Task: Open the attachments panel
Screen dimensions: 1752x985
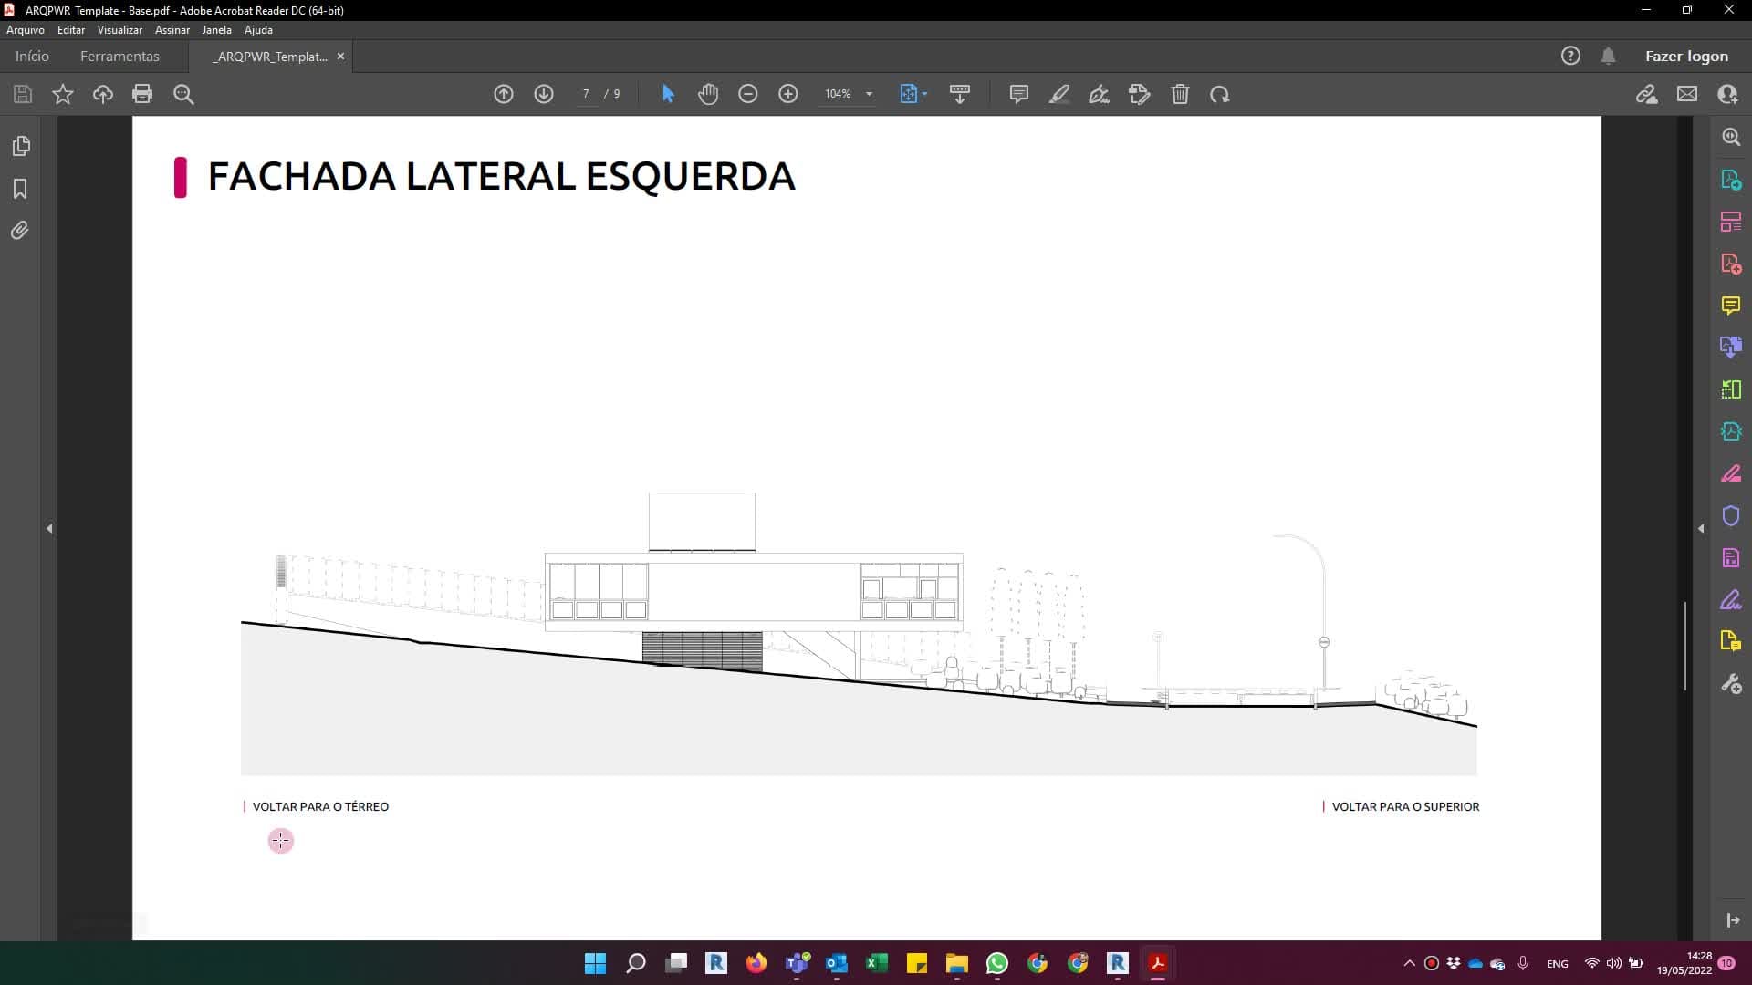Action: pos(20,231)
